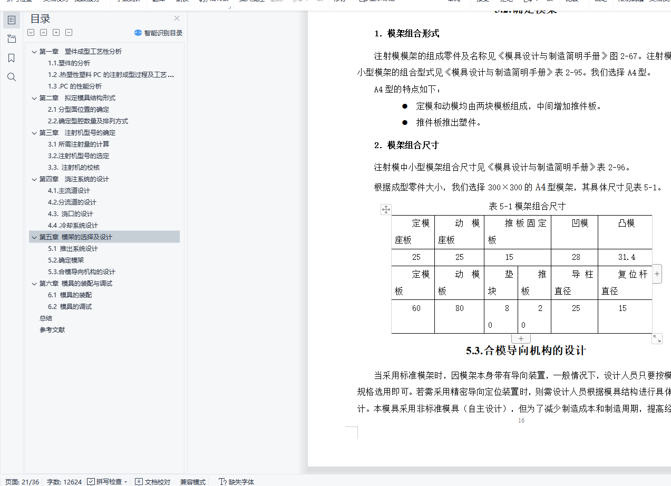The height and width of the screenshot is (486, 671).
Task: Collapse the 第六章 模具的装配与调试 chevron
Action: pyautogui.click(x=34, y=284)
